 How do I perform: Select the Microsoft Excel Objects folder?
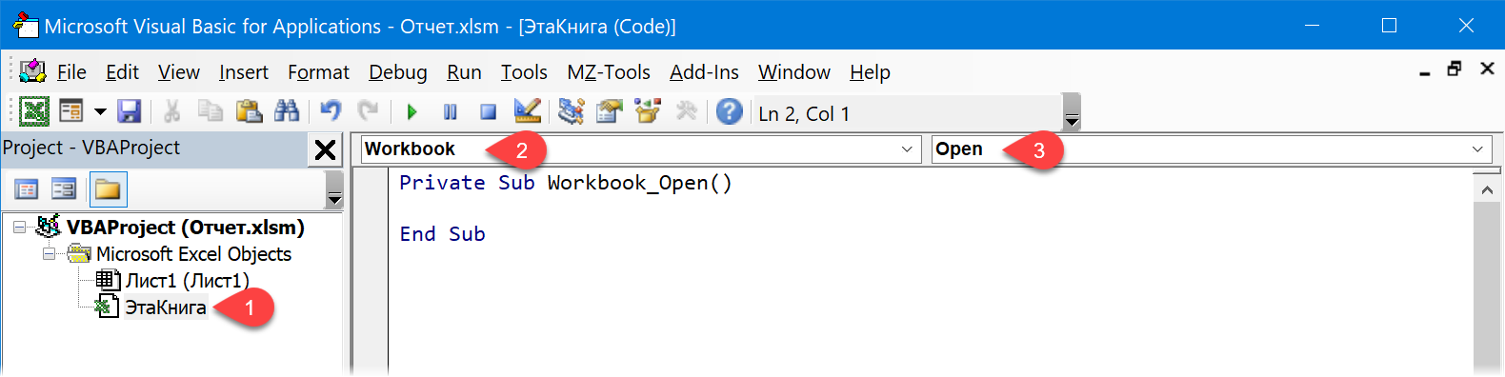(x=193, y=254)
